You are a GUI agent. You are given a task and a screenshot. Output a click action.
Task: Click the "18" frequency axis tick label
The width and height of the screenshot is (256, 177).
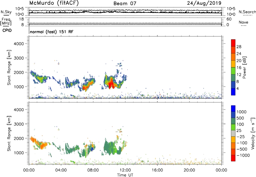click(x=21, y=19)
